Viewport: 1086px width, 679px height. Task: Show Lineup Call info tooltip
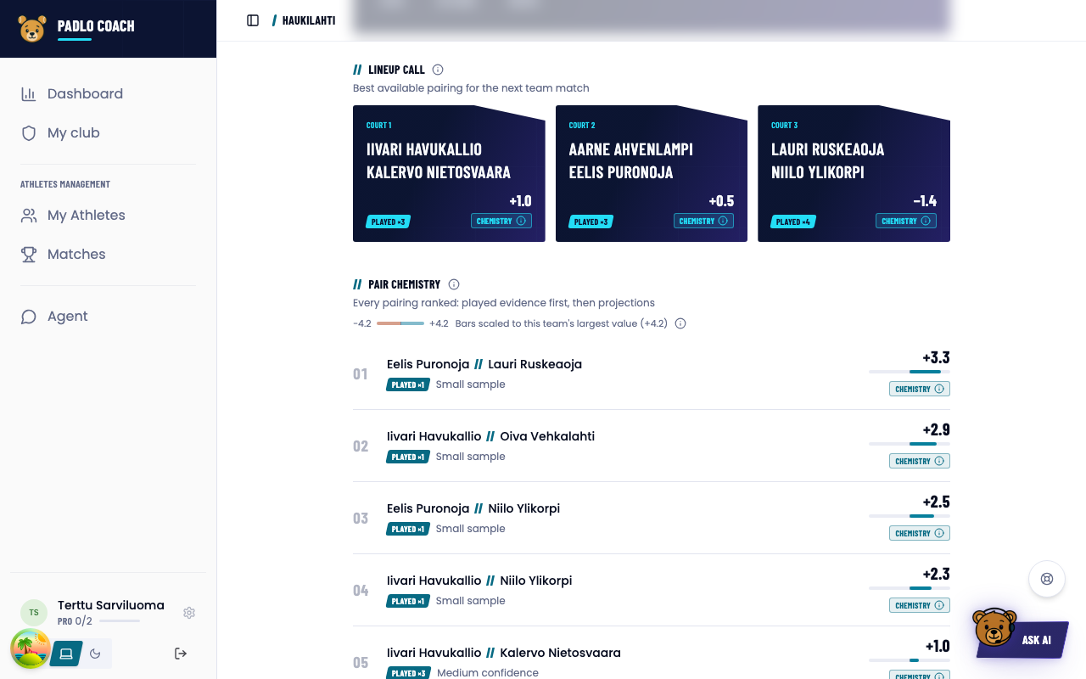click(438, 70)
